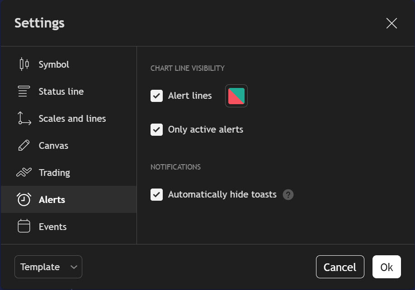Close the Settings dialog with X
Screen dimensions: 415x290
[391, 23]
